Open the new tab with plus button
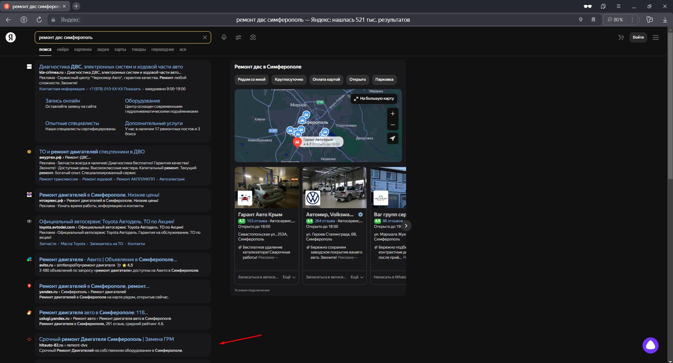This screenshot has width=673, height=363. click(76, 6)
